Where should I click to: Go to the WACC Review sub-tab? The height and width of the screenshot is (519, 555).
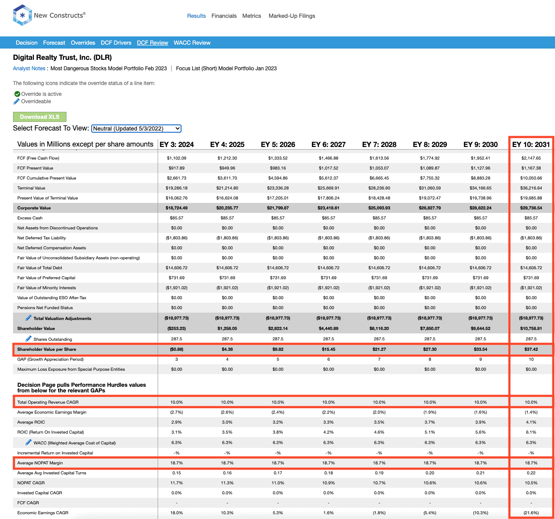pos(192,43)
